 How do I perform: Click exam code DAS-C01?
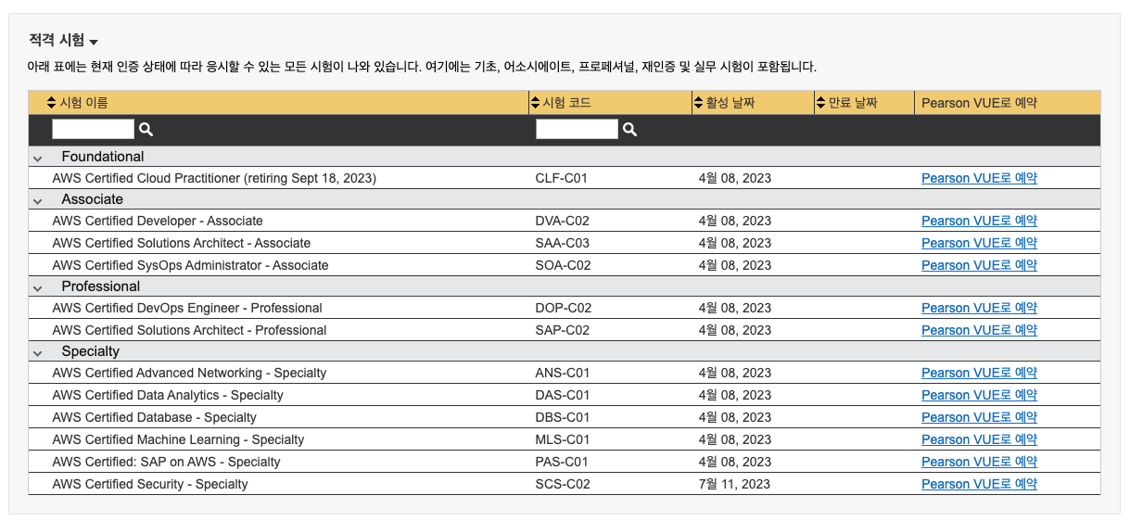563,395
